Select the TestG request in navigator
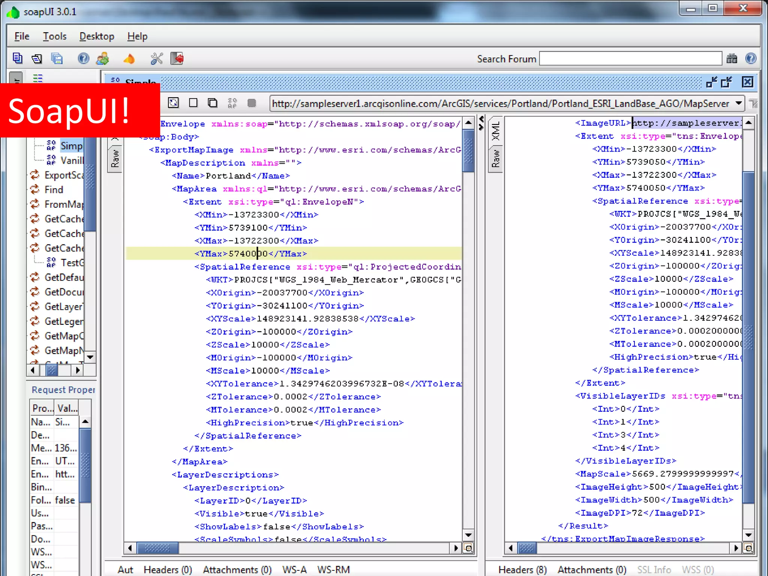 pyautogui.click(x=65, y=263)
